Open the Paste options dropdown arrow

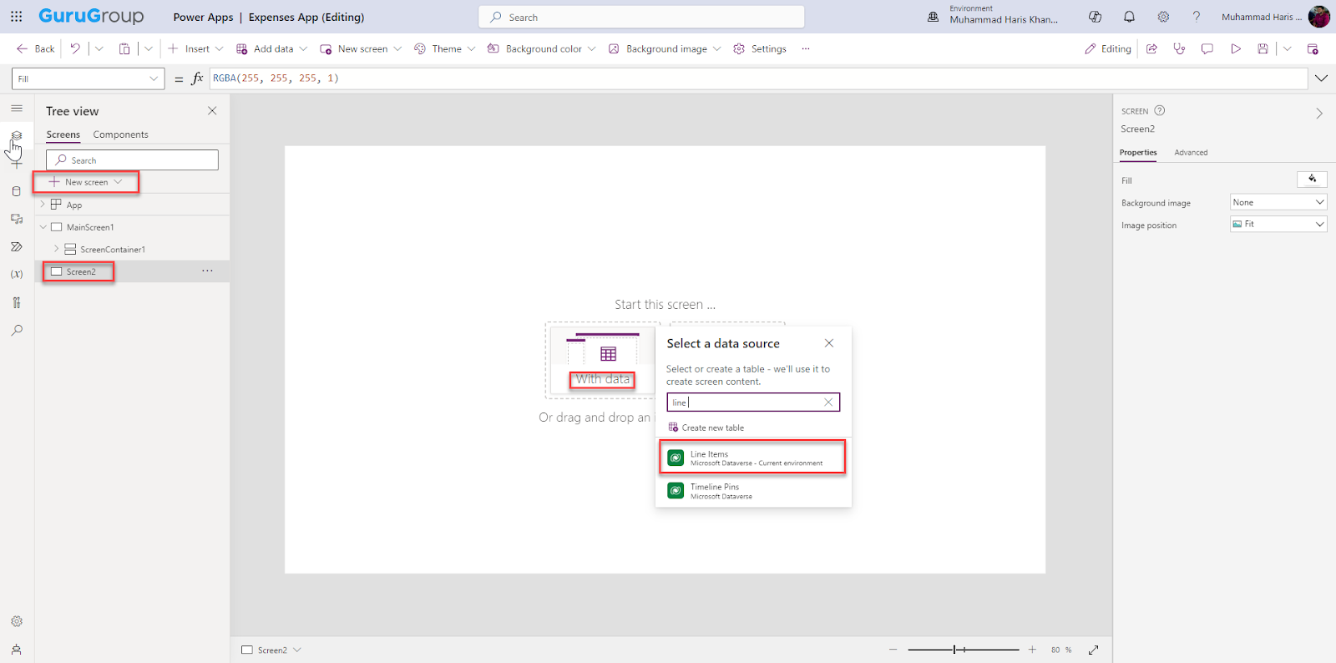[148, 48]
